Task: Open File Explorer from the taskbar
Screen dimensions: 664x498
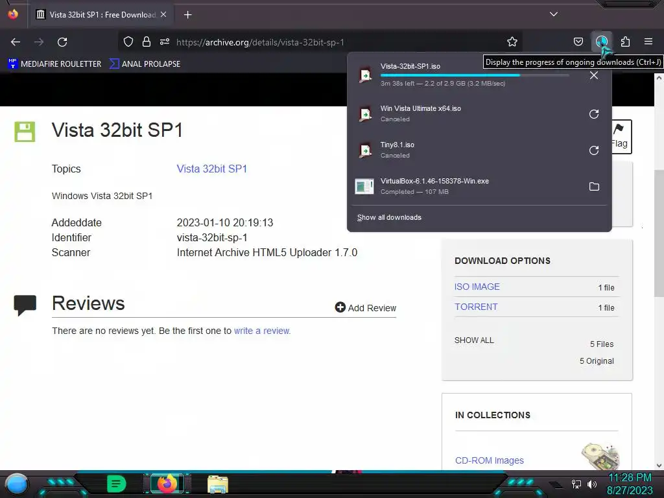Action: tap(218, 484)
